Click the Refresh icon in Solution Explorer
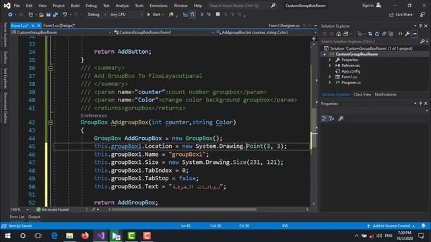 [377, 34]
